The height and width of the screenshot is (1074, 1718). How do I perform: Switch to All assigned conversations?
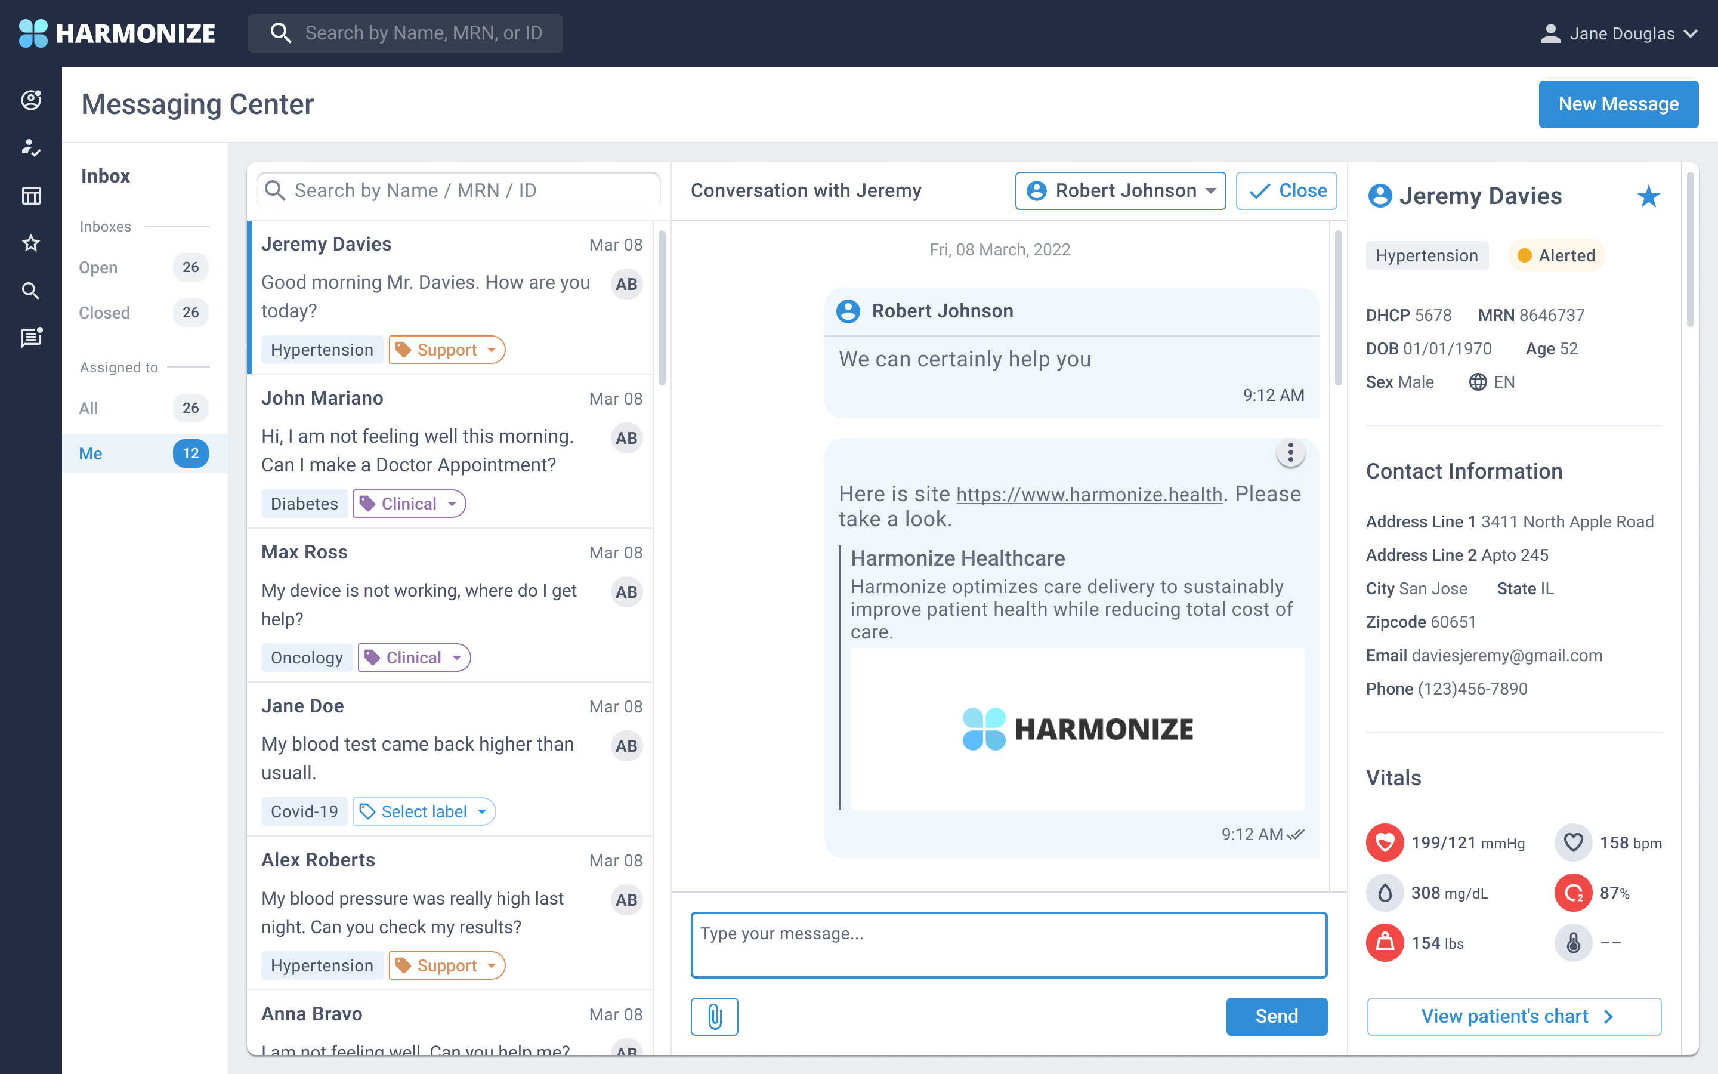click(89, 408)
